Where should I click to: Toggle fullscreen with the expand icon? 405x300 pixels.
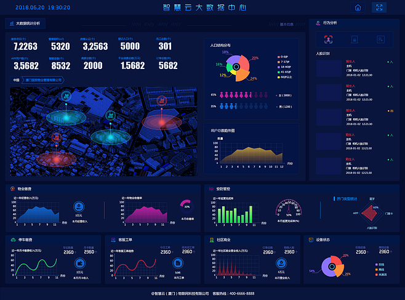[x=379, y=8]
